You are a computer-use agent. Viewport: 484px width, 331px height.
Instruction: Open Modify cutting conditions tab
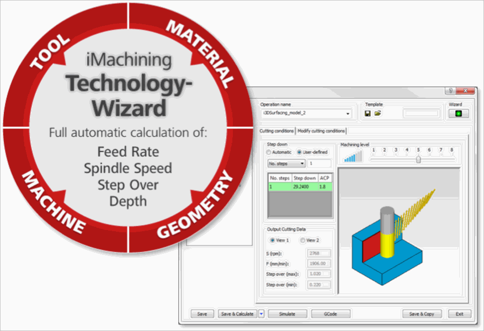click(x=321, y=131)
